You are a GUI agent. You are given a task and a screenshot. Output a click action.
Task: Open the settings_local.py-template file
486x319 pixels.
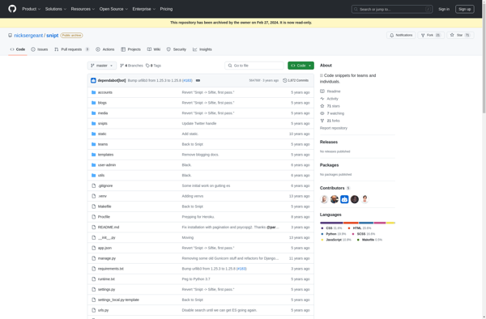pos(118,300)
